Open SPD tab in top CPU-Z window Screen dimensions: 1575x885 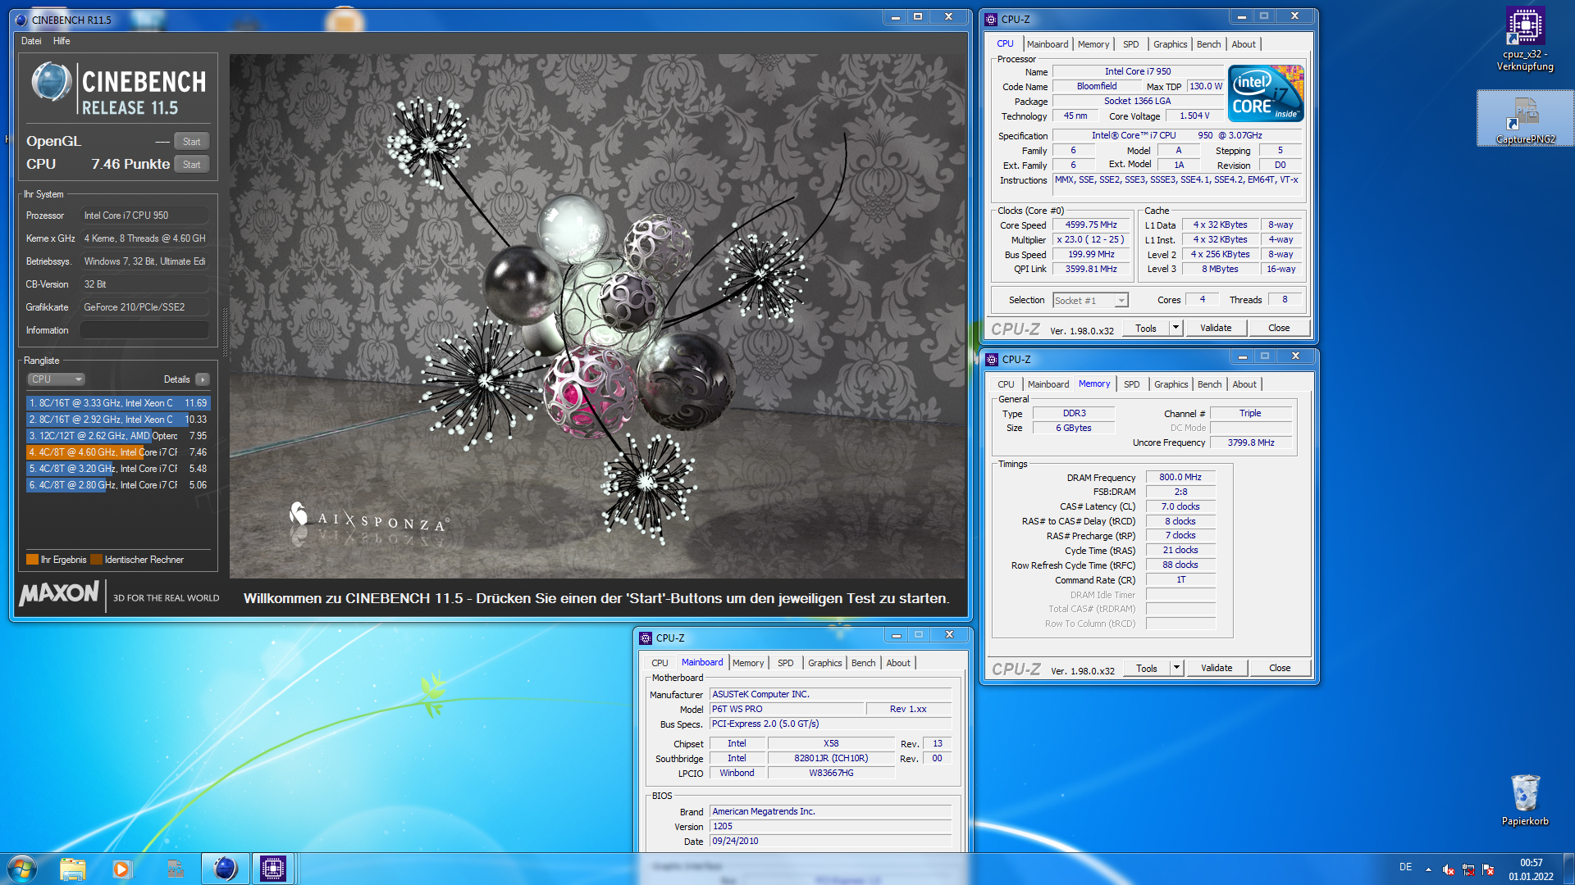(1130, 44)
